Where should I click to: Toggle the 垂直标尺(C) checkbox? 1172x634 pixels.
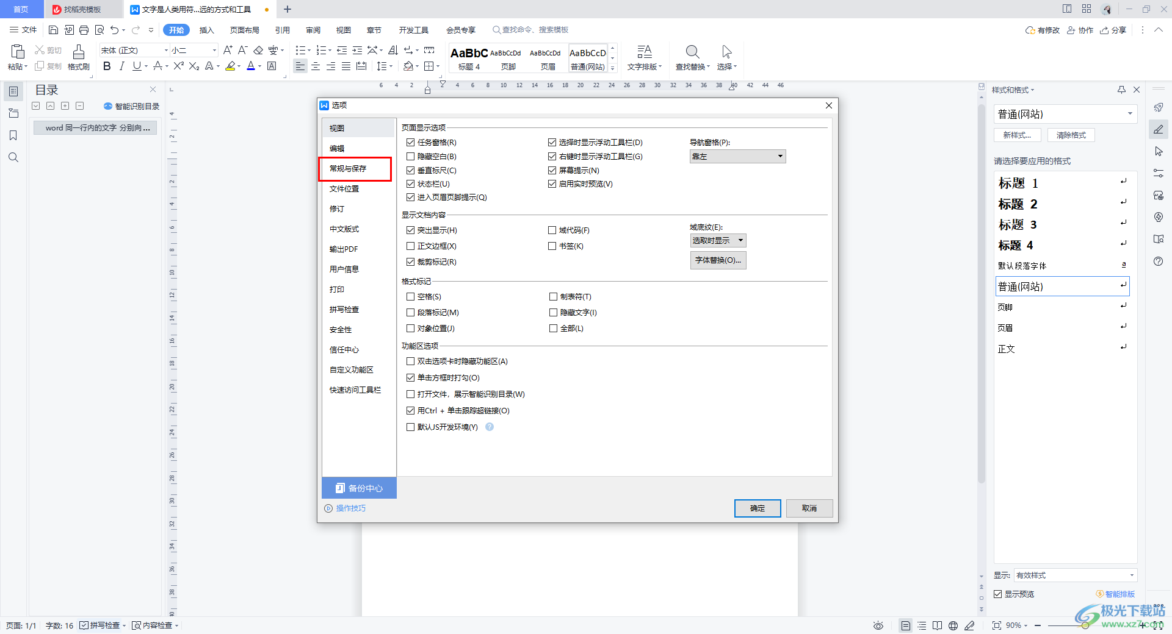click(411, 170)
